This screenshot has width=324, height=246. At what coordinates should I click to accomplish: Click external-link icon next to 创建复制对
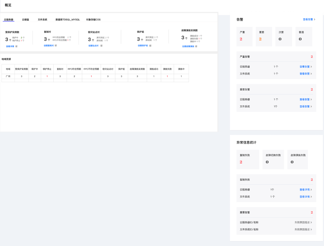click(x=56, y=46)
